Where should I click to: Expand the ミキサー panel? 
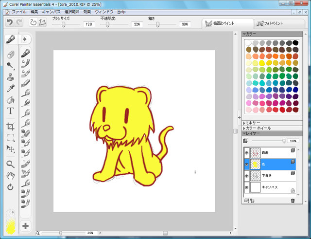(x=244, y=123)
